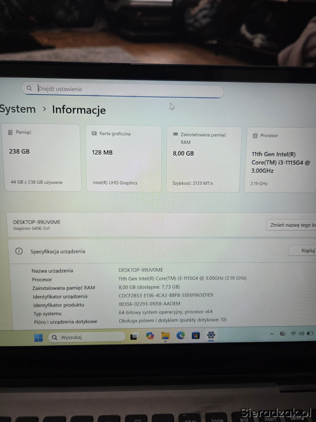This screenshot has width=316, height=422.
Task: Select the Karta graficzna card
Action: tap(124, 158)
